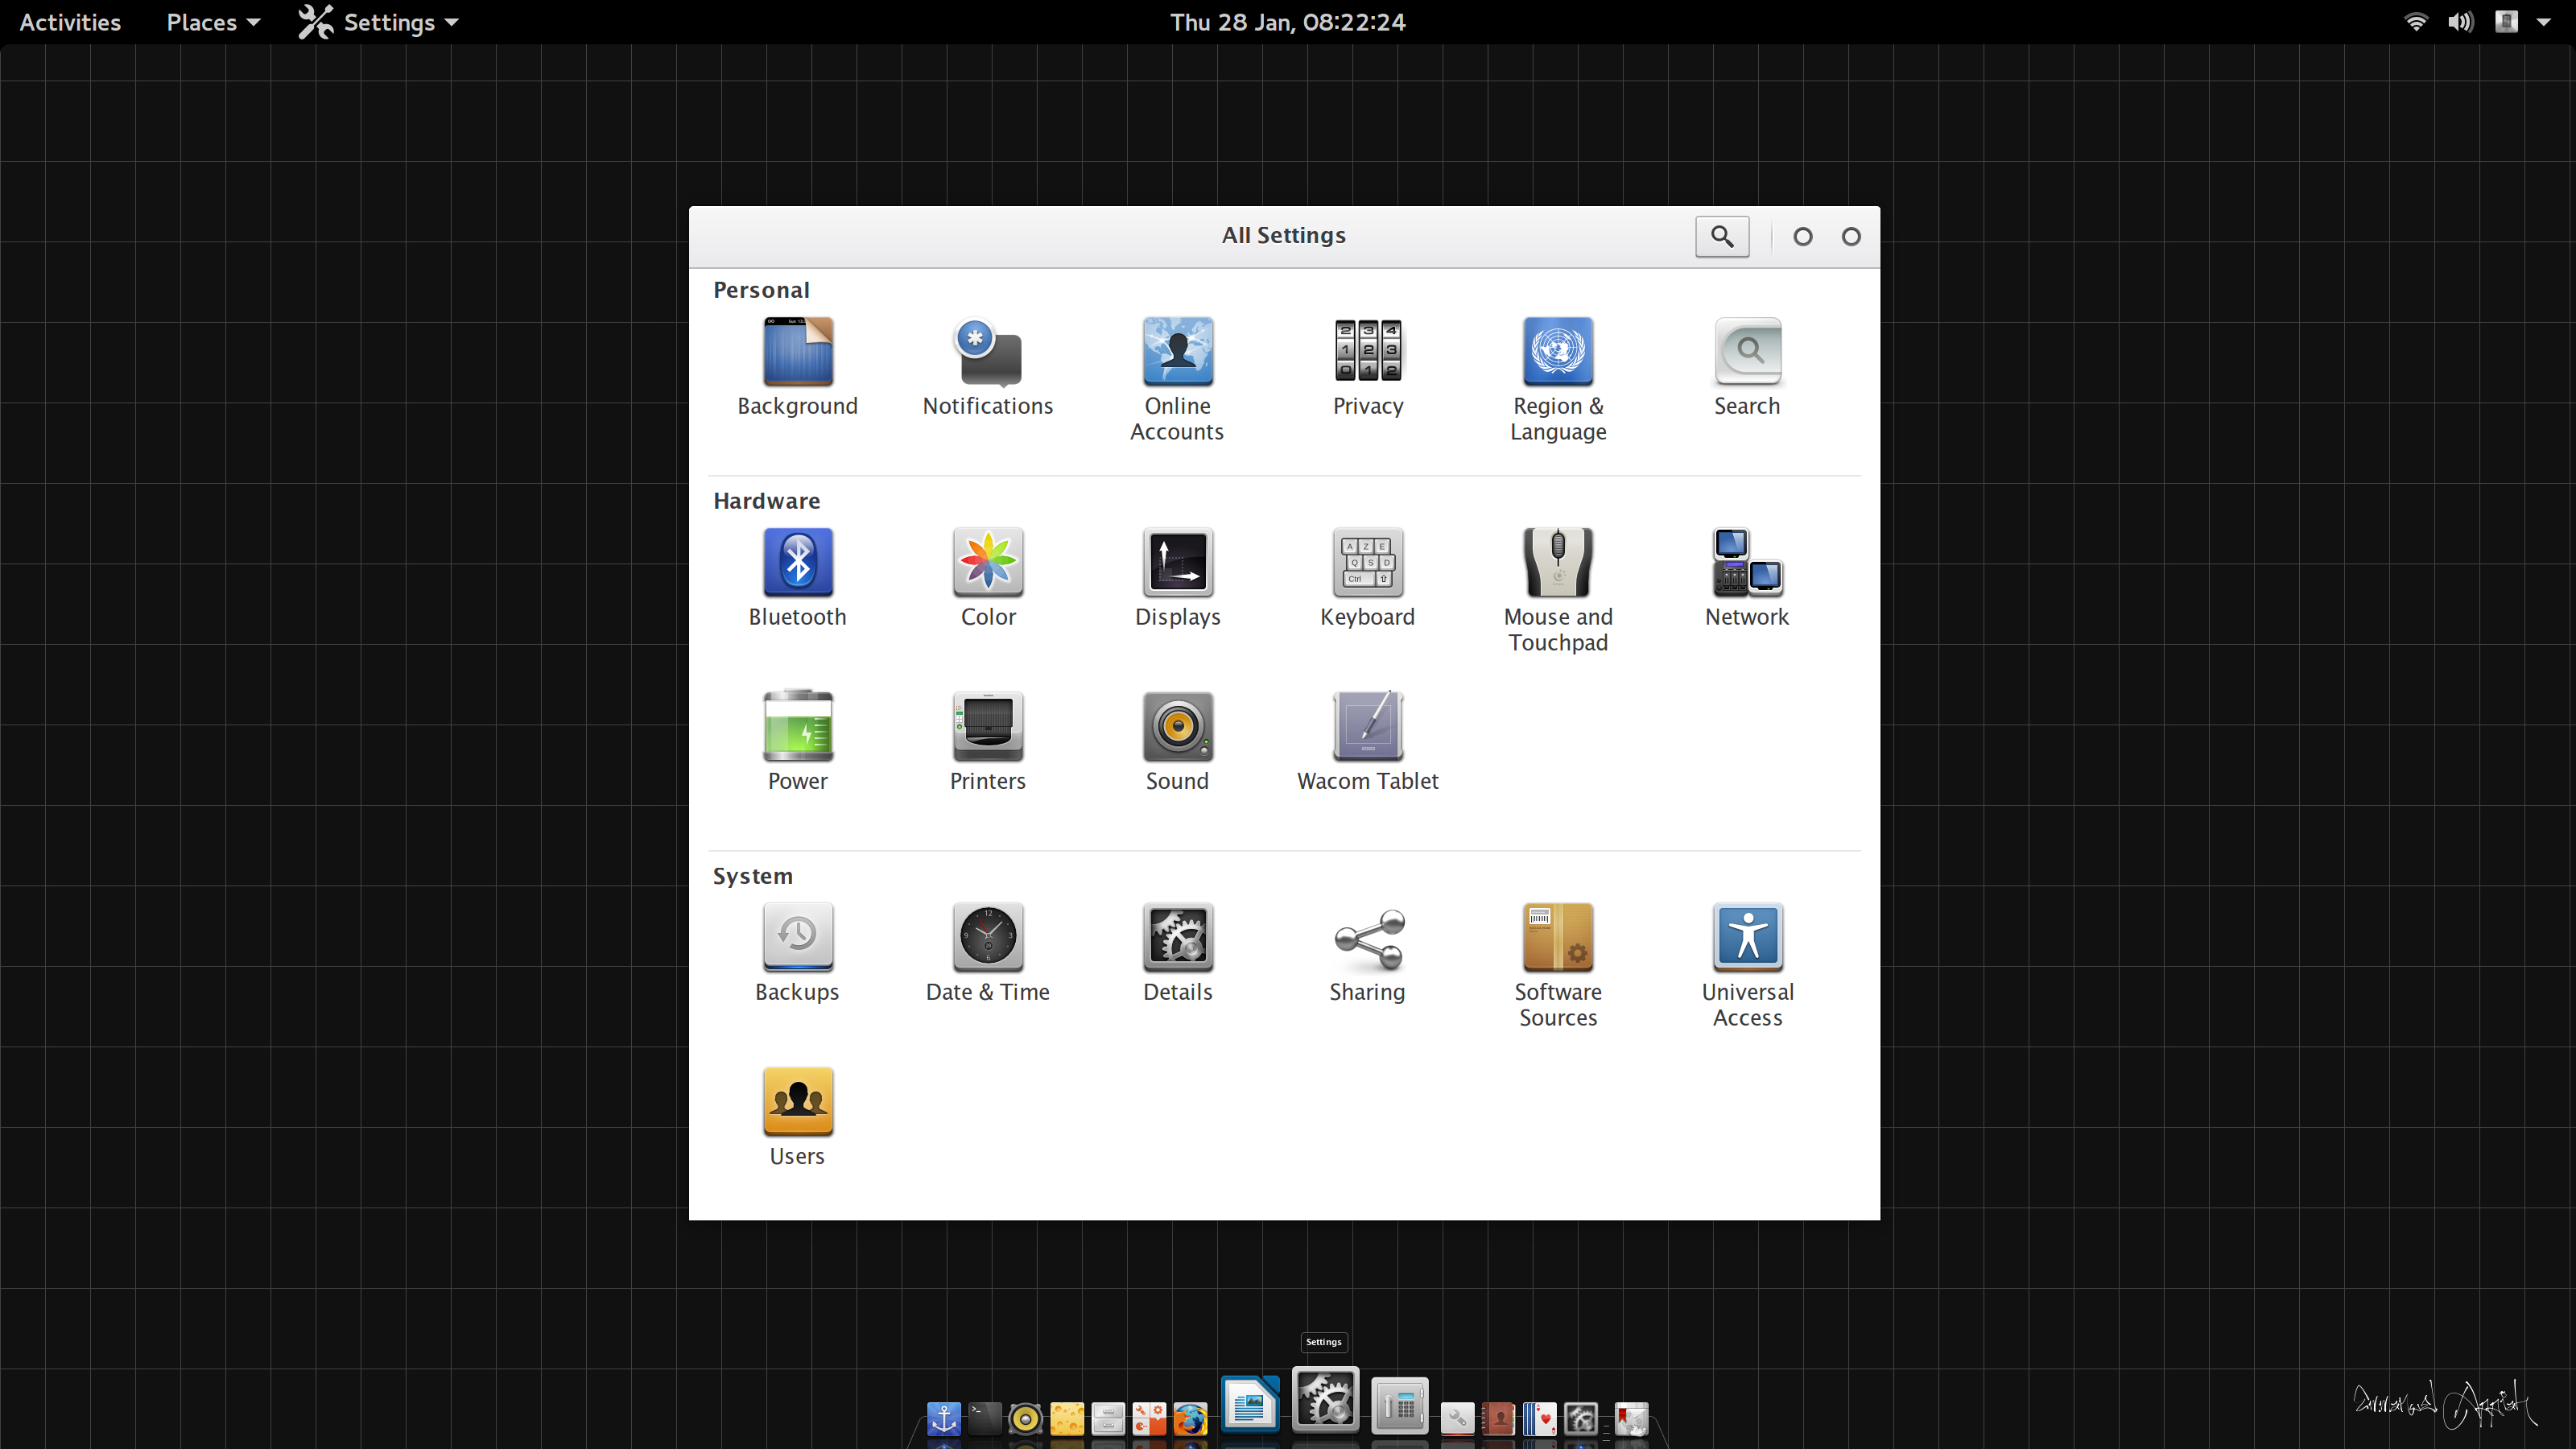Viewport: 2576px width, 1449px height.
Task: Open the Color settings panel
Action: (x=987, y=578)
